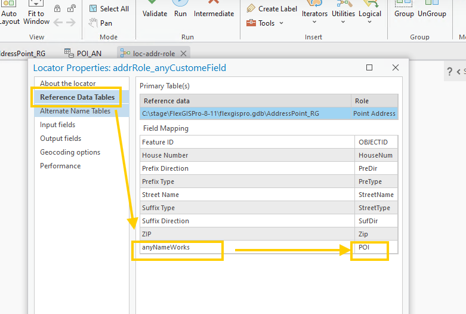The image size is (466, 314).
Task: Click the help question mark icon
Action: [x=450, y=72]
